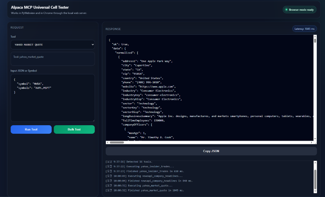Click the green status dot indicator
Image resolution: width=325 pixels, height=197 pixels.
tap(287, 9)
